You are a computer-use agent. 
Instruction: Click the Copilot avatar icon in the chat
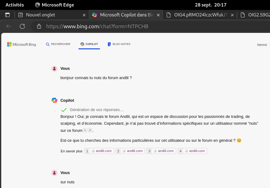pos(54,100)
